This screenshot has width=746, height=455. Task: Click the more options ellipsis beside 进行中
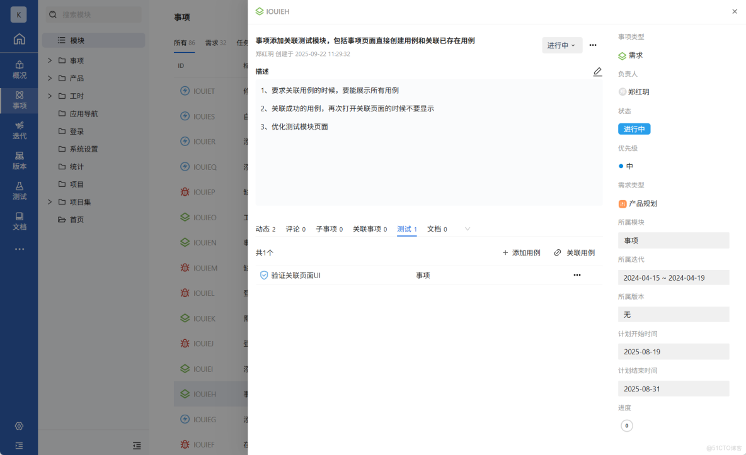click(x=592, y=45)
